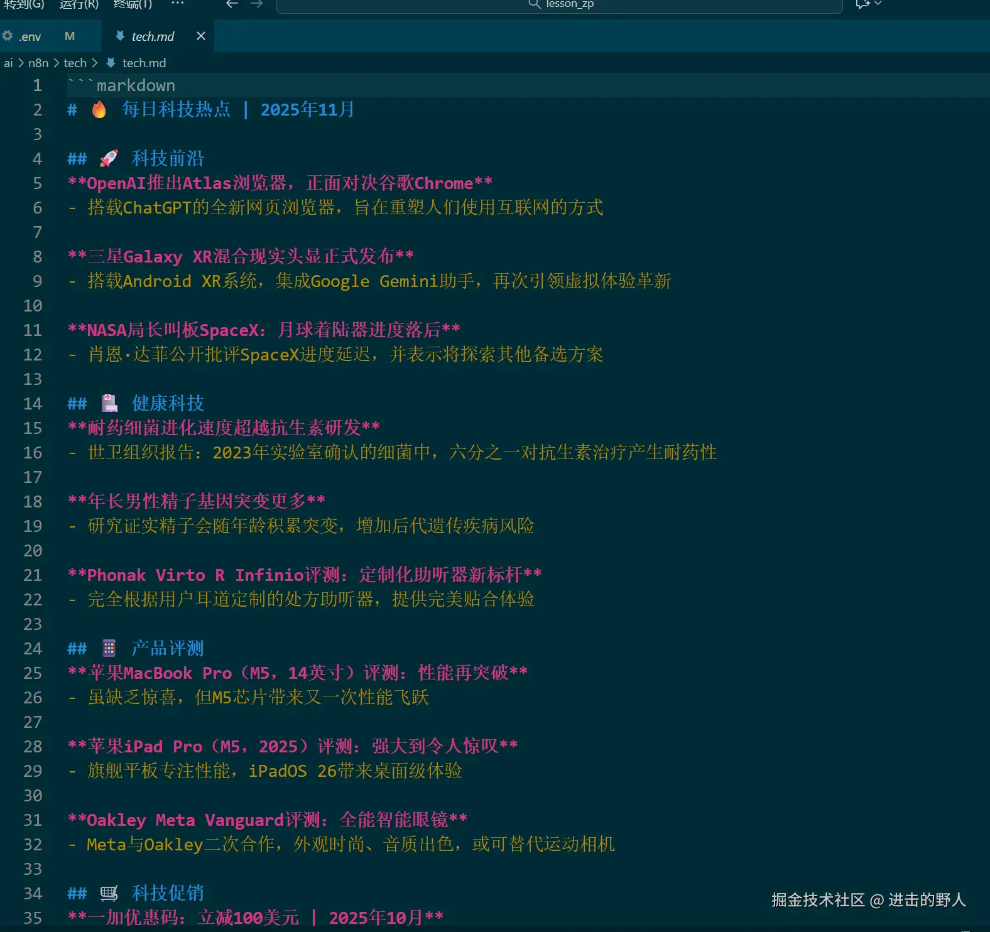990x932 pixels.
Task: Select breadcrumb file tech.md
Action: (x=144, y=63)
